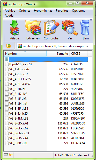Open the Órdenes menu

[x=25, y=11]
